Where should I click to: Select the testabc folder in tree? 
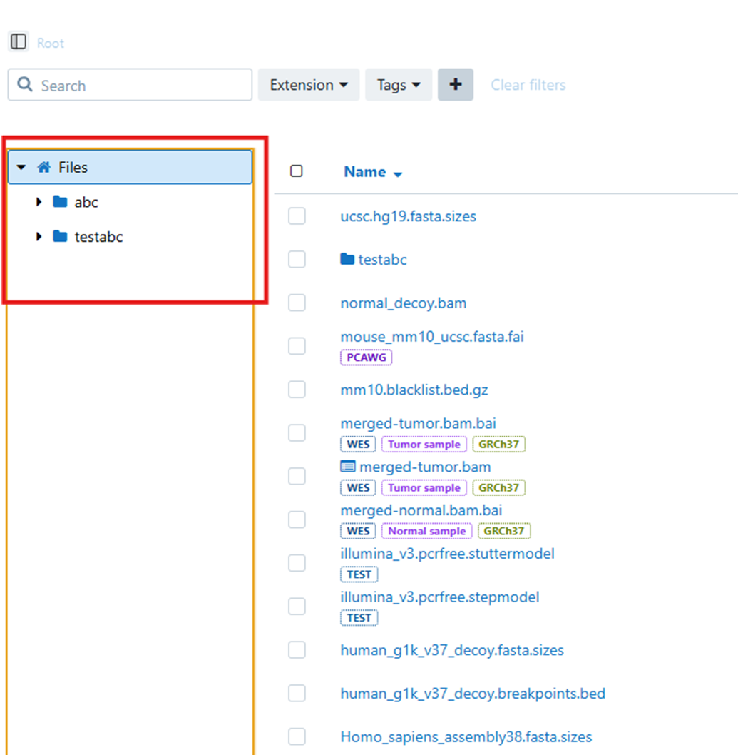click(98, 236)
